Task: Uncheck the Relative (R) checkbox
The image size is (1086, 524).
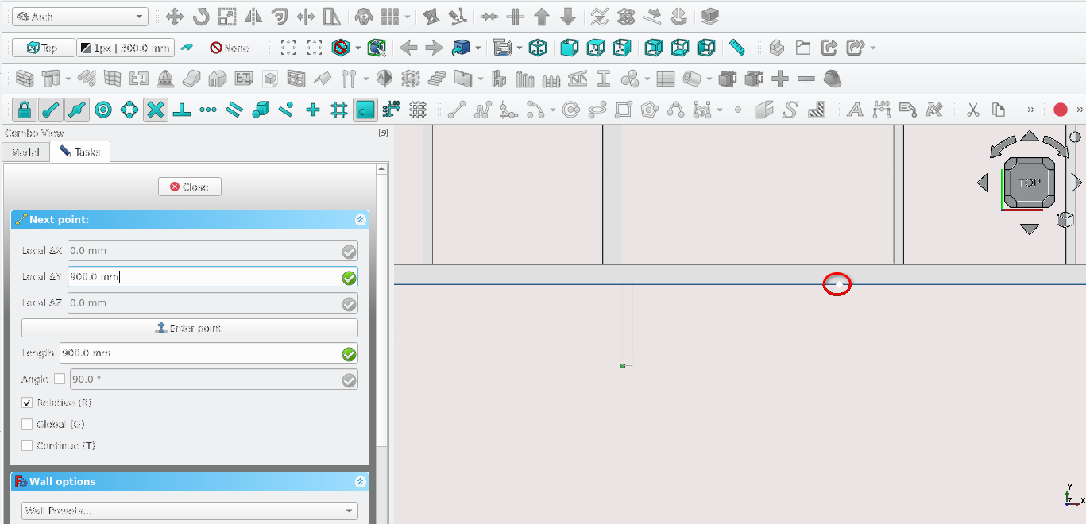Action: [27, 403]
